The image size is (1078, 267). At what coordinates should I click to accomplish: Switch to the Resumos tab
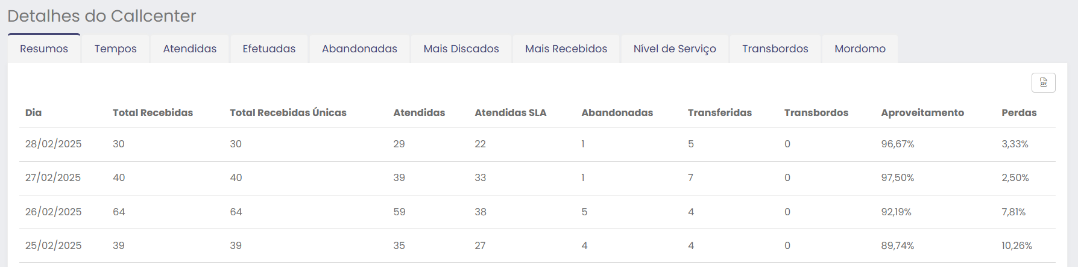(x=44, y=49)
